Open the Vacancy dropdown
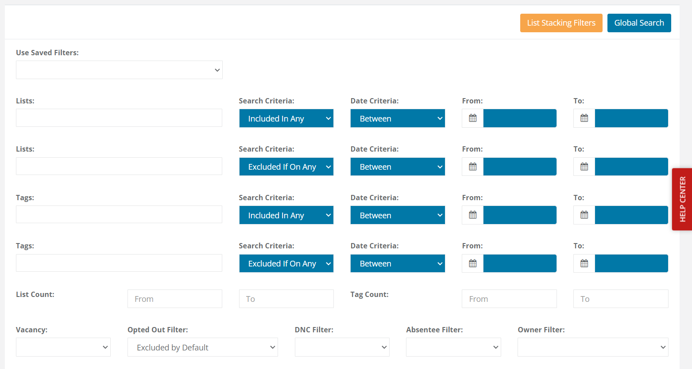Image resolution: width=692 pixels, height=369 pixels. click(63, 347)
